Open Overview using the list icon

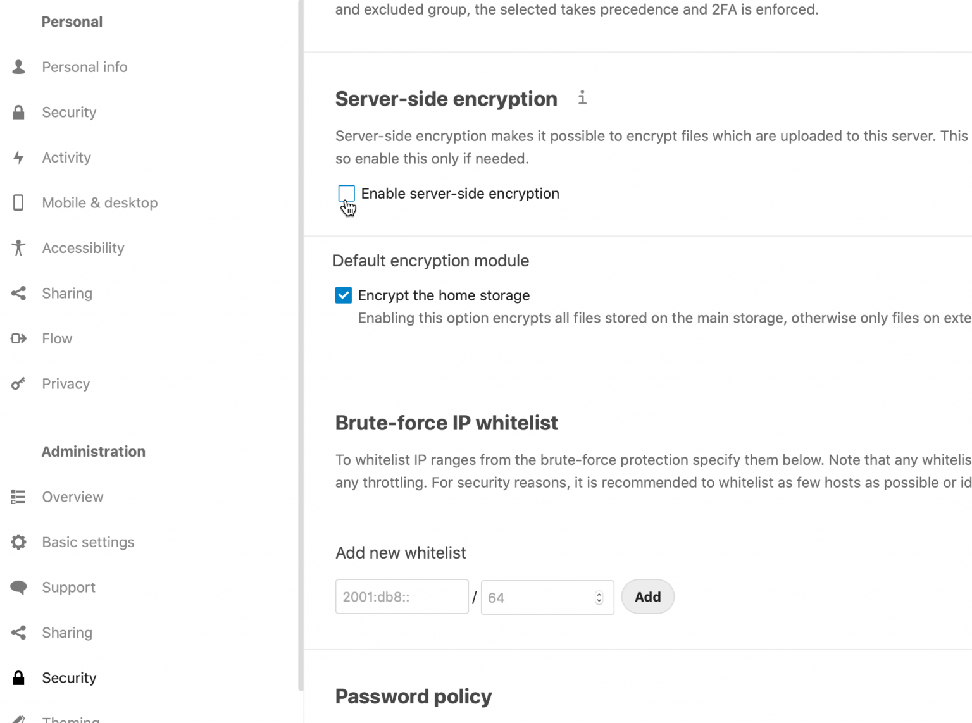pos(18,497)
